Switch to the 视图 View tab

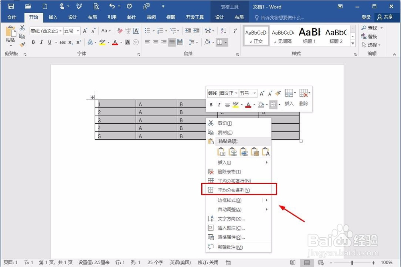pos(170,17)
